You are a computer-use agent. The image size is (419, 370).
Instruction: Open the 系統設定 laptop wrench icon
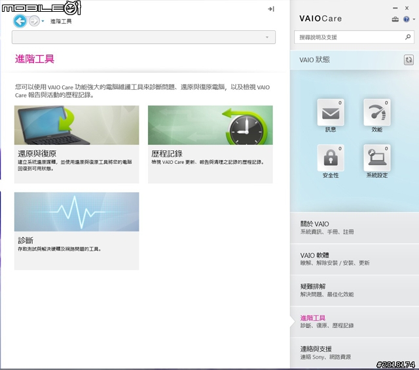tap(377, 158)
